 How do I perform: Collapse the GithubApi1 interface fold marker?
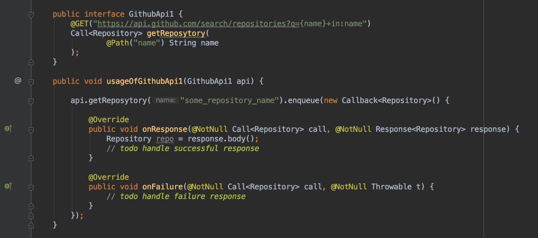(31, 15)
